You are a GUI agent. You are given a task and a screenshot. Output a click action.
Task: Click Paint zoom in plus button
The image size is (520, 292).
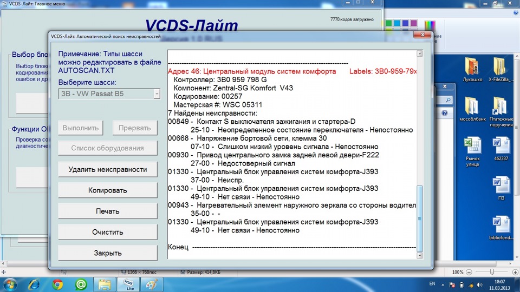coord(515,272)
